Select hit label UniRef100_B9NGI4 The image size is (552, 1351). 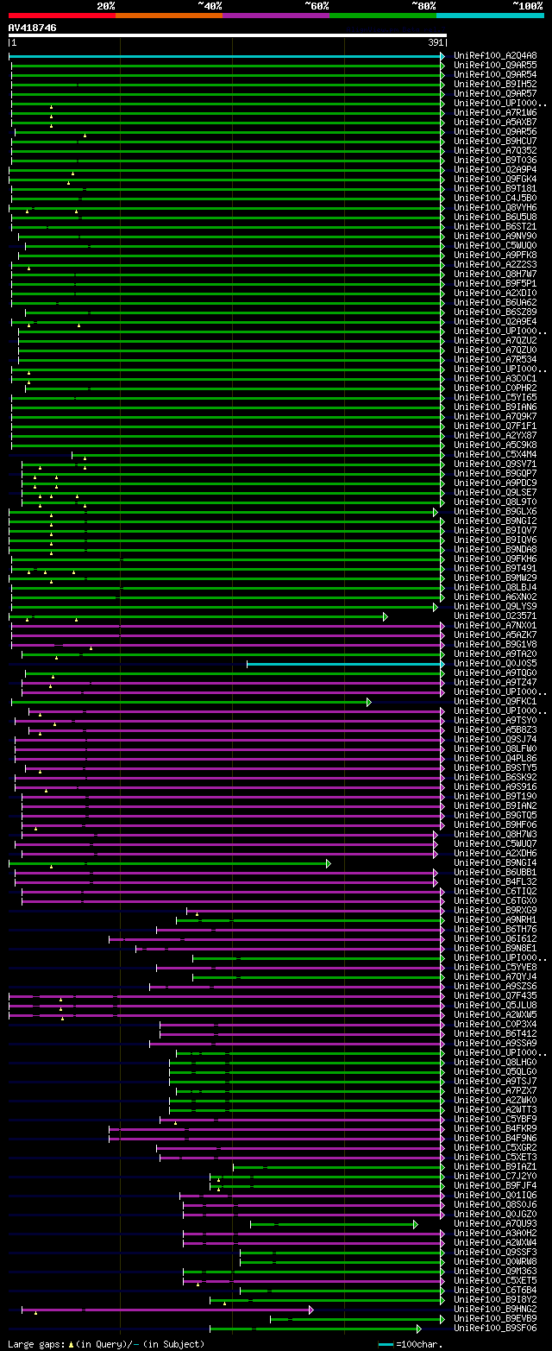point(495,863)
